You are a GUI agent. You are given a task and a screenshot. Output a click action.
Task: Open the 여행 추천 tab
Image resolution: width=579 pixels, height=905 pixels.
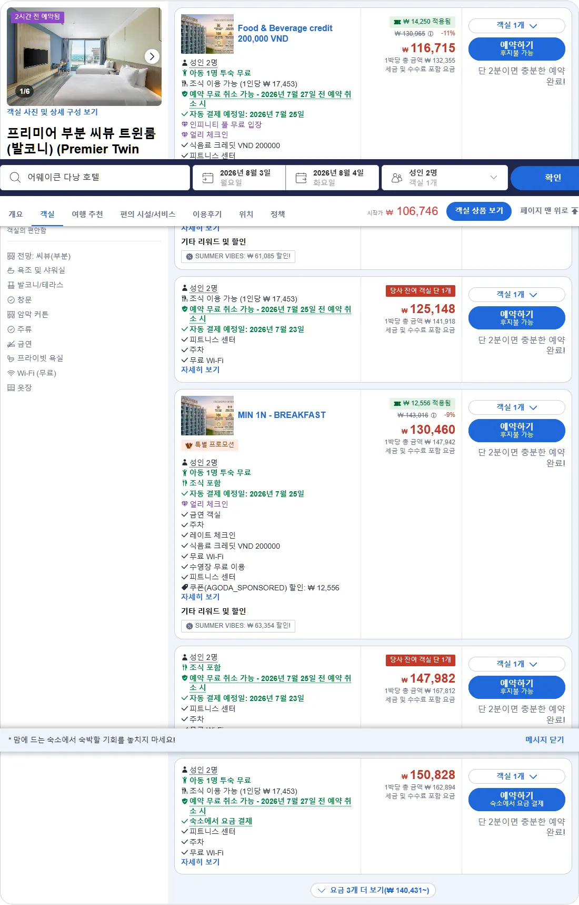tap(87, 214)
